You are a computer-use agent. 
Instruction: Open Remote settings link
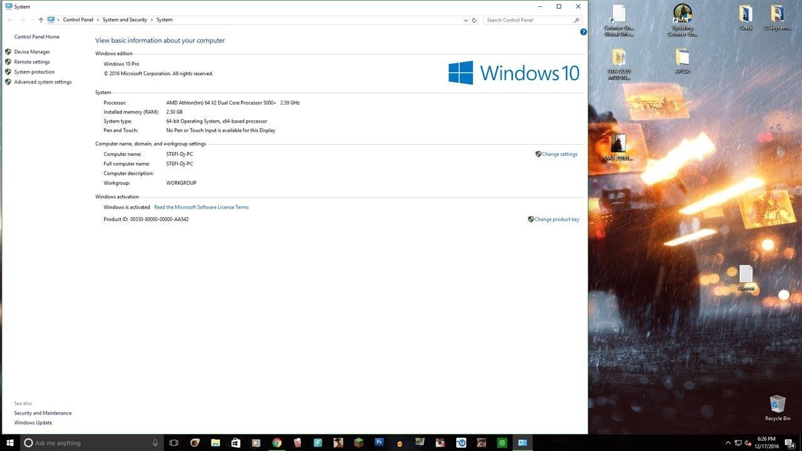pos(32,62)
